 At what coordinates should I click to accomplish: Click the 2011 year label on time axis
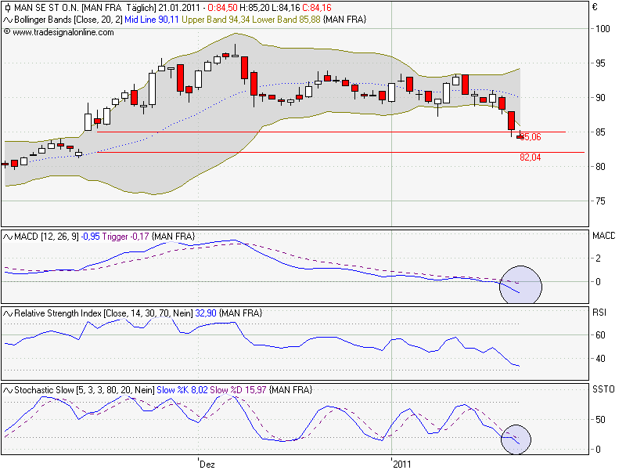(x=401, y=464)
